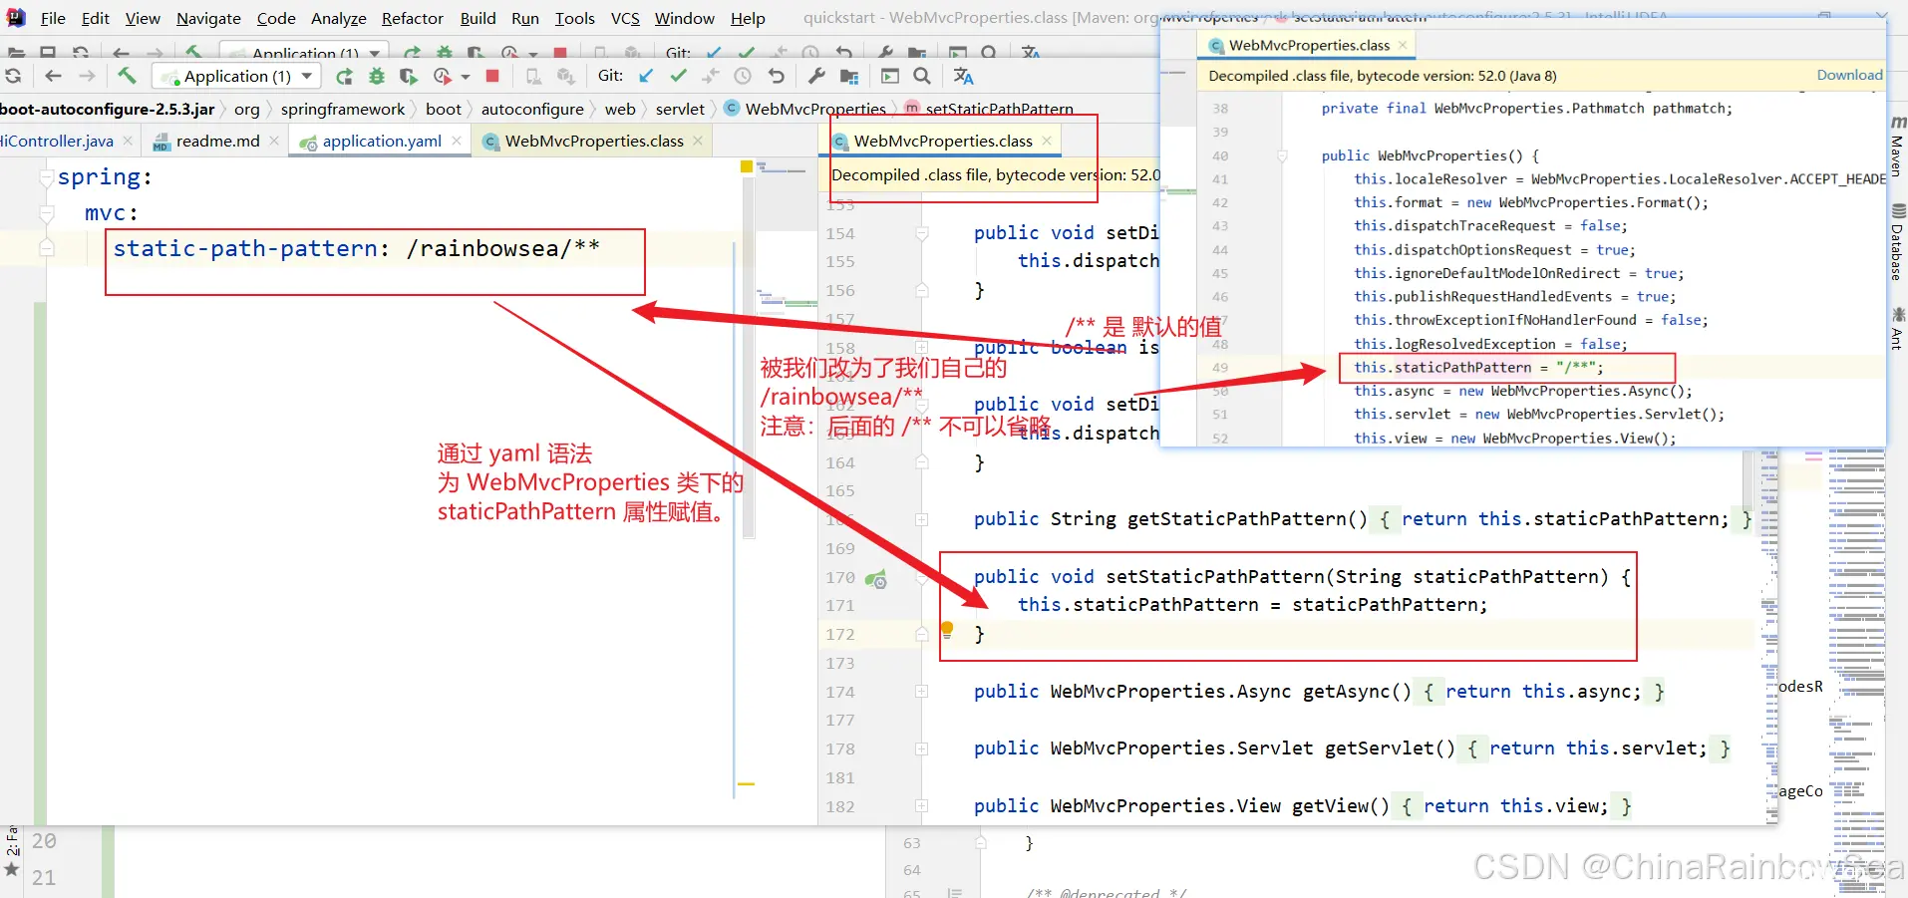Open Search Everywhere magnifier icon
Image resolution: width=1908 pixels, height=898 pixels.
click(x=922, y=76)
